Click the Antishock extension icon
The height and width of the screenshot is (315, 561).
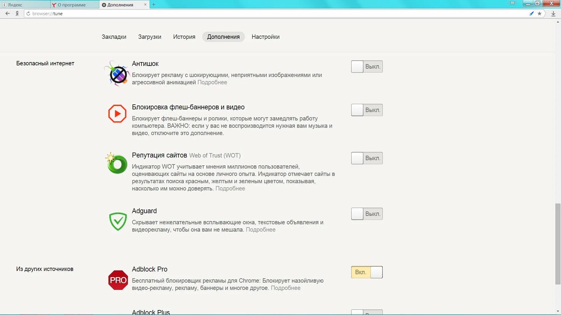[x=117, y=74]
